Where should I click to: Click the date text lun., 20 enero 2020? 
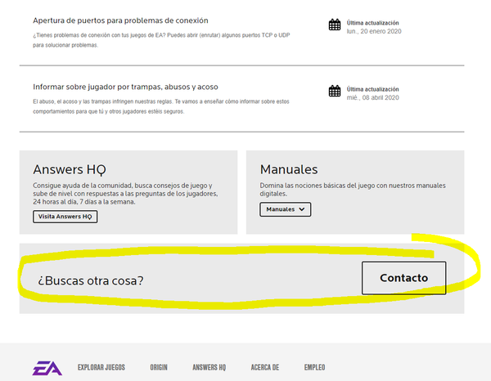pos(374,31)
